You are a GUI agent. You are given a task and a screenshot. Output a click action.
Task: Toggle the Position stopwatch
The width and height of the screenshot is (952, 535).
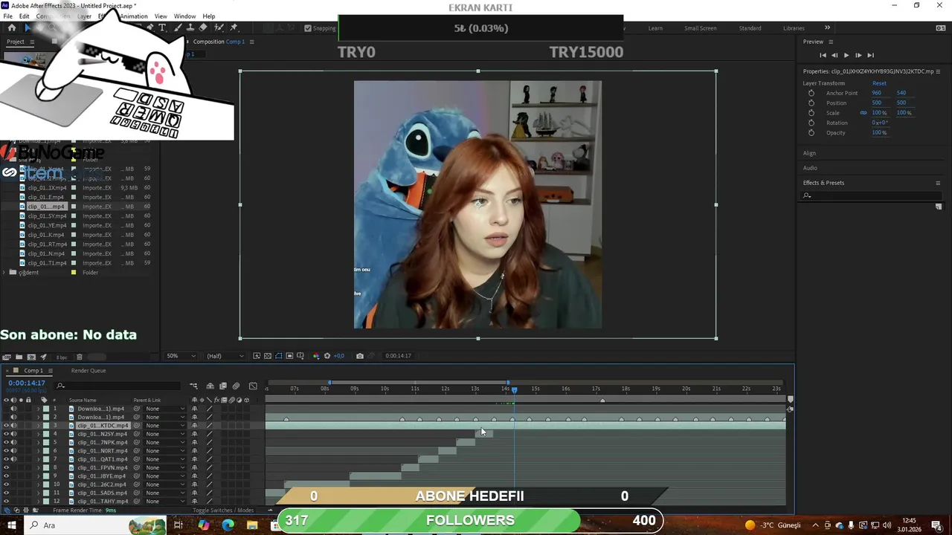click(811, 103)
